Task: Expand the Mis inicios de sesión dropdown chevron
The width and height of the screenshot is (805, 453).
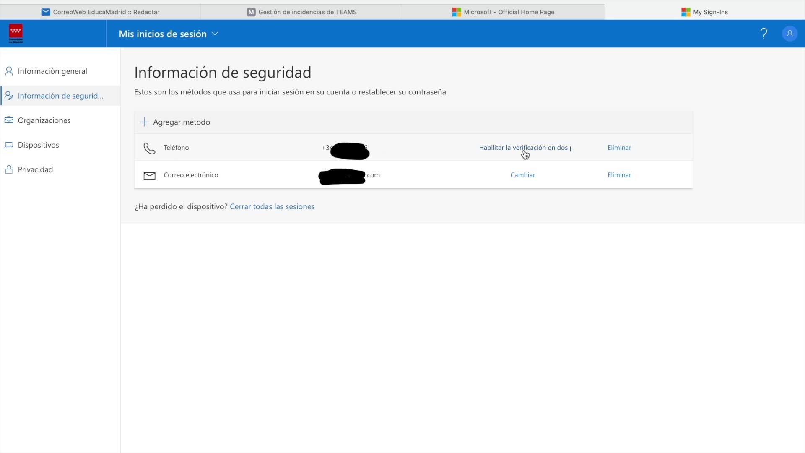Action: click(x=215, y=34)
